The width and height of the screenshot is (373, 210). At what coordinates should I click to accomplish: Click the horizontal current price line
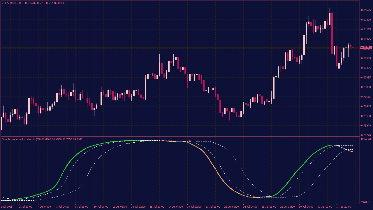pyautogui.click(x=175, y=48)
